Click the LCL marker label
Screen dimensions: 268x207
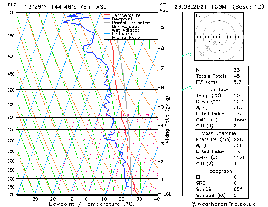pyautogui.click(x=167, y=194)
